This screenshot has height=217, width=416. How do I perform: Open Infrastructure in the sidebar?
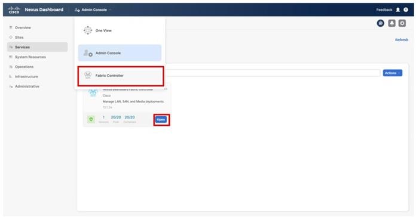pos(26,76)
